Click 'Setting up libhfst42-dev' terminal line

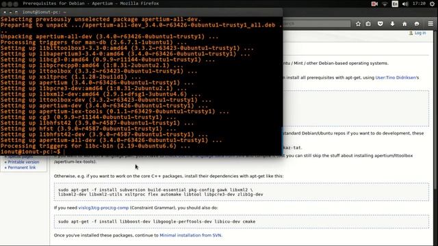pos(104,135)
